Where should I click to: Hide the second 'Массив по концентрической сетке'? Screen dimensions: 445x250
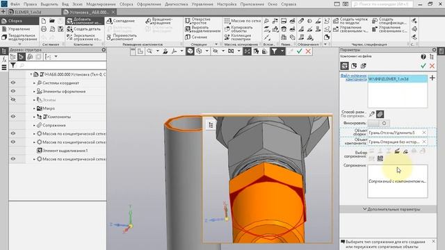(x=13, y=142)
